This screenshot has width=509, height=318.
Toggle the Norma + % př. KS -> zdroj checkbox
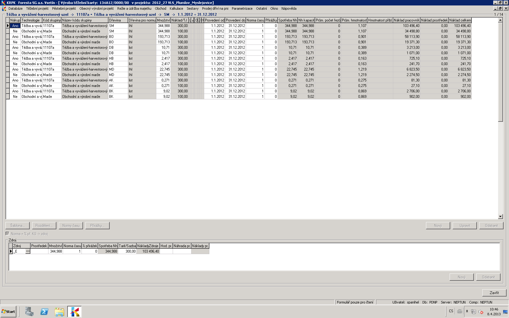7,234
